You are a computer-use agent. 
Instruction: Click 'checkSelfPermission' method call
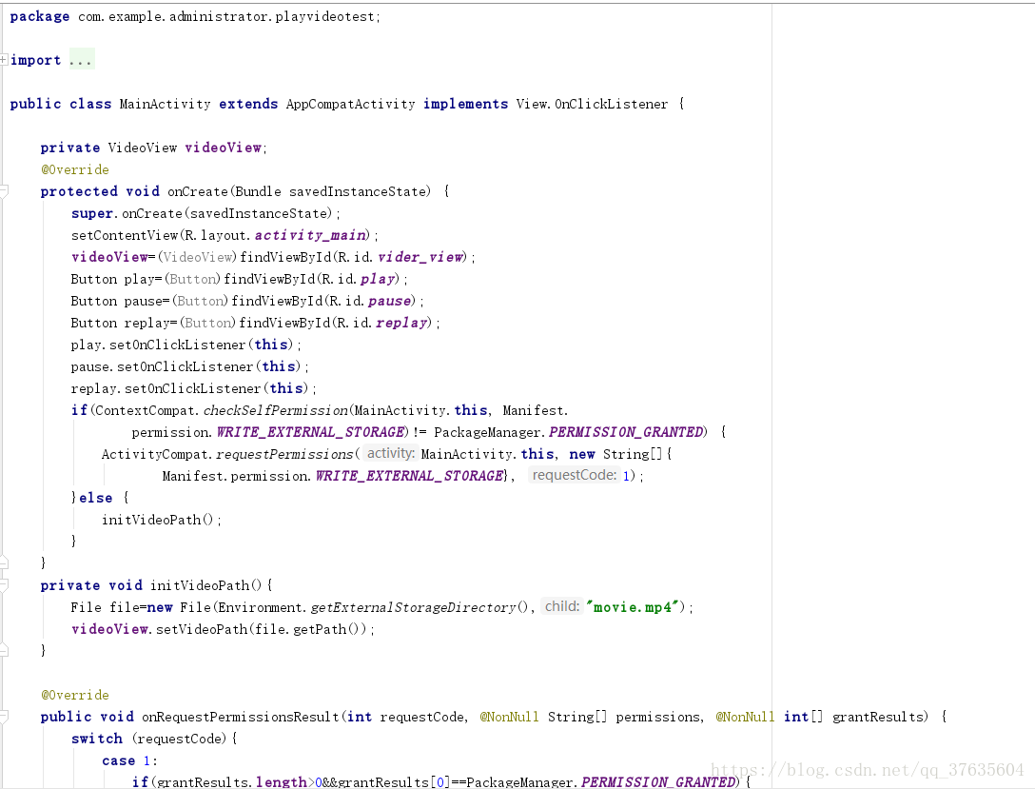coord(276,410)
